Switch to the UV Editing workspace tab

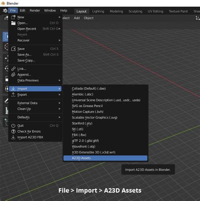point(155,11)
